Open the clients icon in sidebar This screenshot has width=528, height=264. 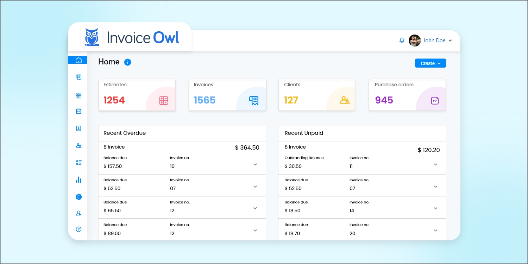(x=78, y=145)
